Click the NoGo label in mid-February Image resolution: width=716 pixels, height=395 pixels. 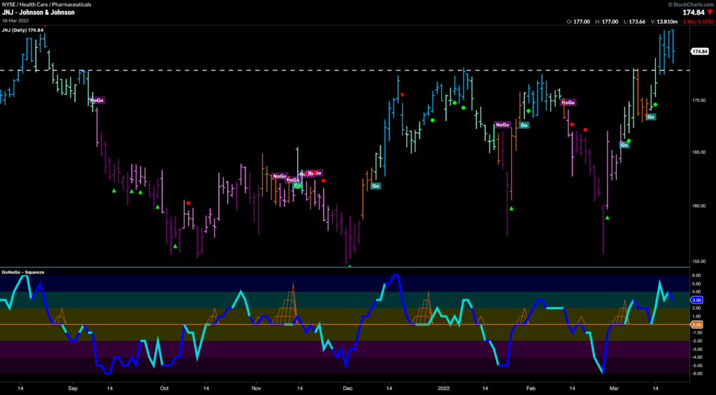tap(568, 103)
